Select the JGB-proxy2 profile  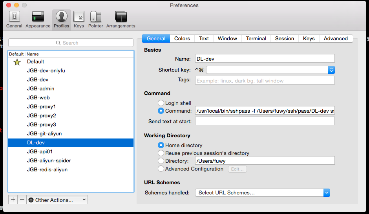42,115
